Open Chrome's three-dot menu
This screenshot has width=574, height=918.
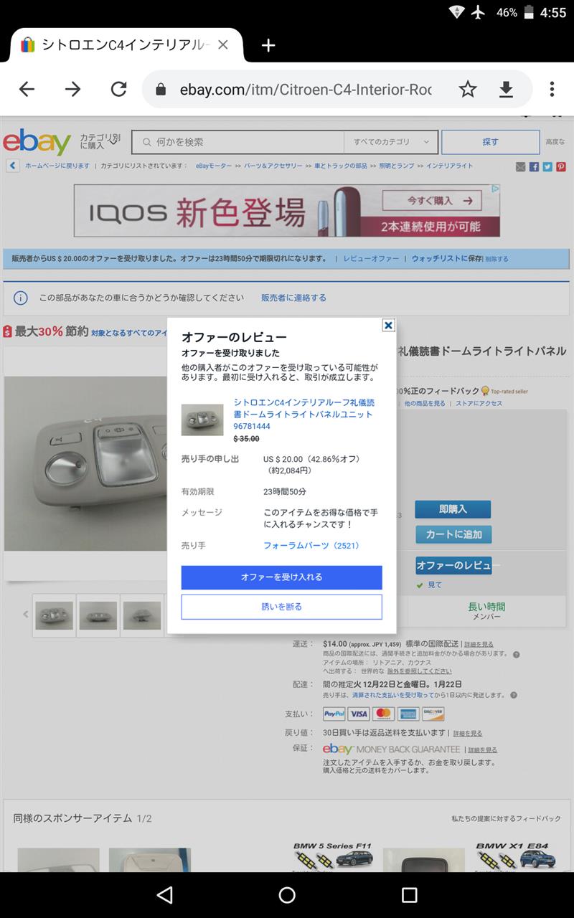click(552, 89)
